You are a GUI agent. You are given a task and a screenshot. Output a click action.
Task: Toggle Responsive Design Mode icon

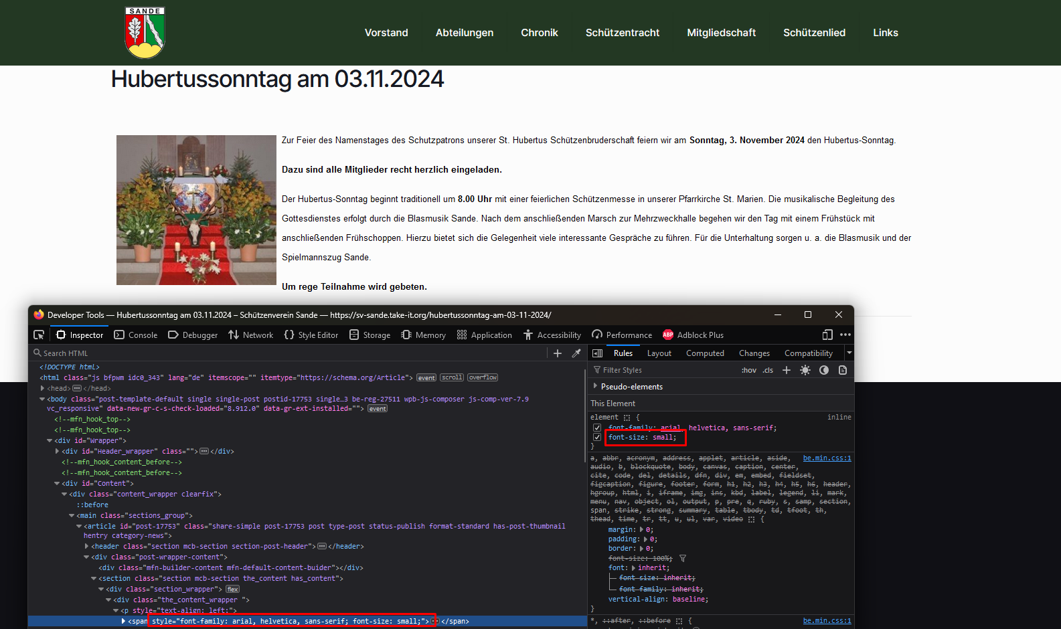pos(827,335)
